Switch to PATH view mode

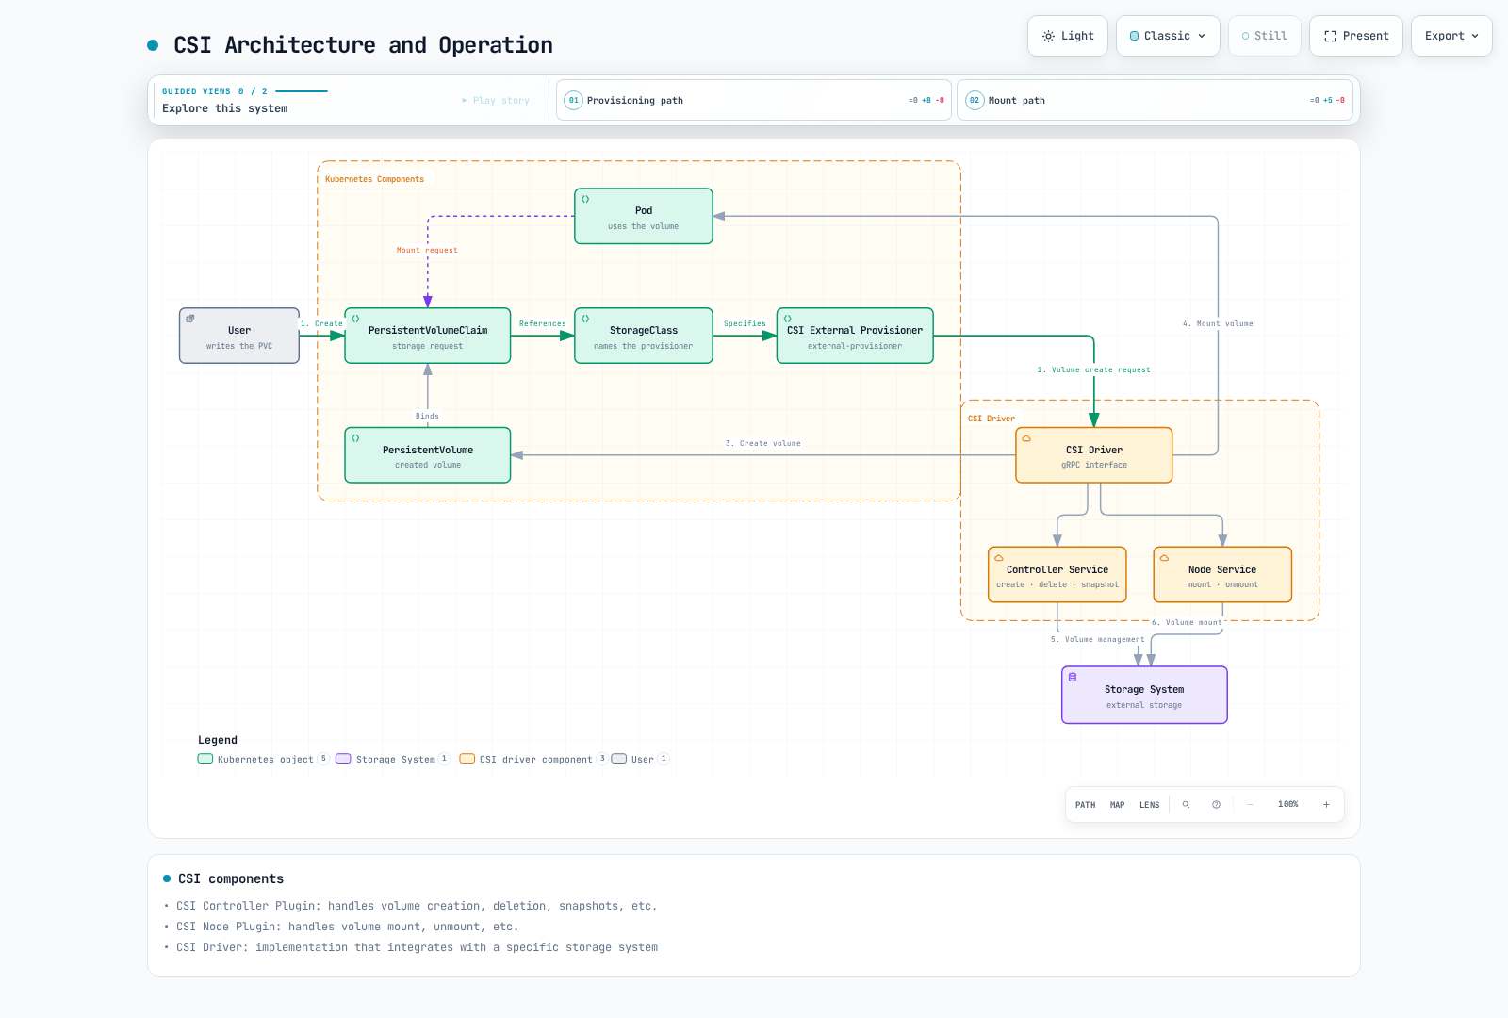(x=1085, y=805)
